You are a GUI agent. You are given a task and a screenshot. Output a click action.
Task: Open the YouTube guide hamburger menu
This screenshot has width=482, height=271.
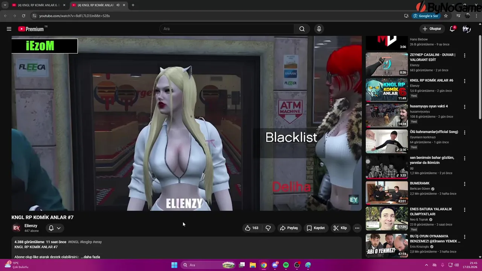[9, 29]
